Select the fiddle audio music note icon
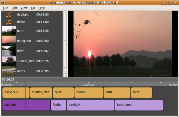Image resolution: width=179 pixels, height=117 pixels. 9,22
